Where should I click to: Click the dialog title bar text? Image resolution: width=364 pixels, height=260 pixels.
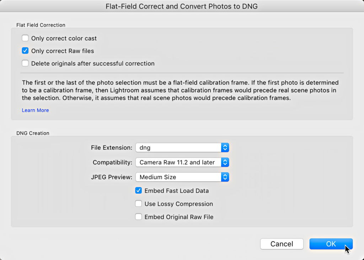[182, 6]
